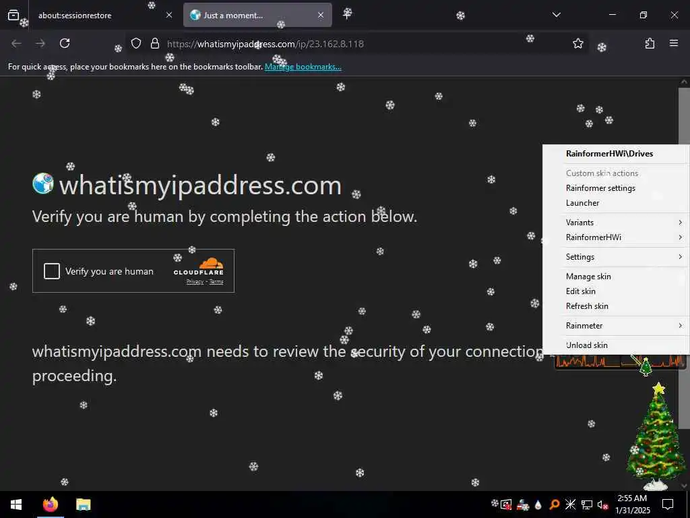
Task: Click the white asterisk tray icon
Action: point(570,505)
